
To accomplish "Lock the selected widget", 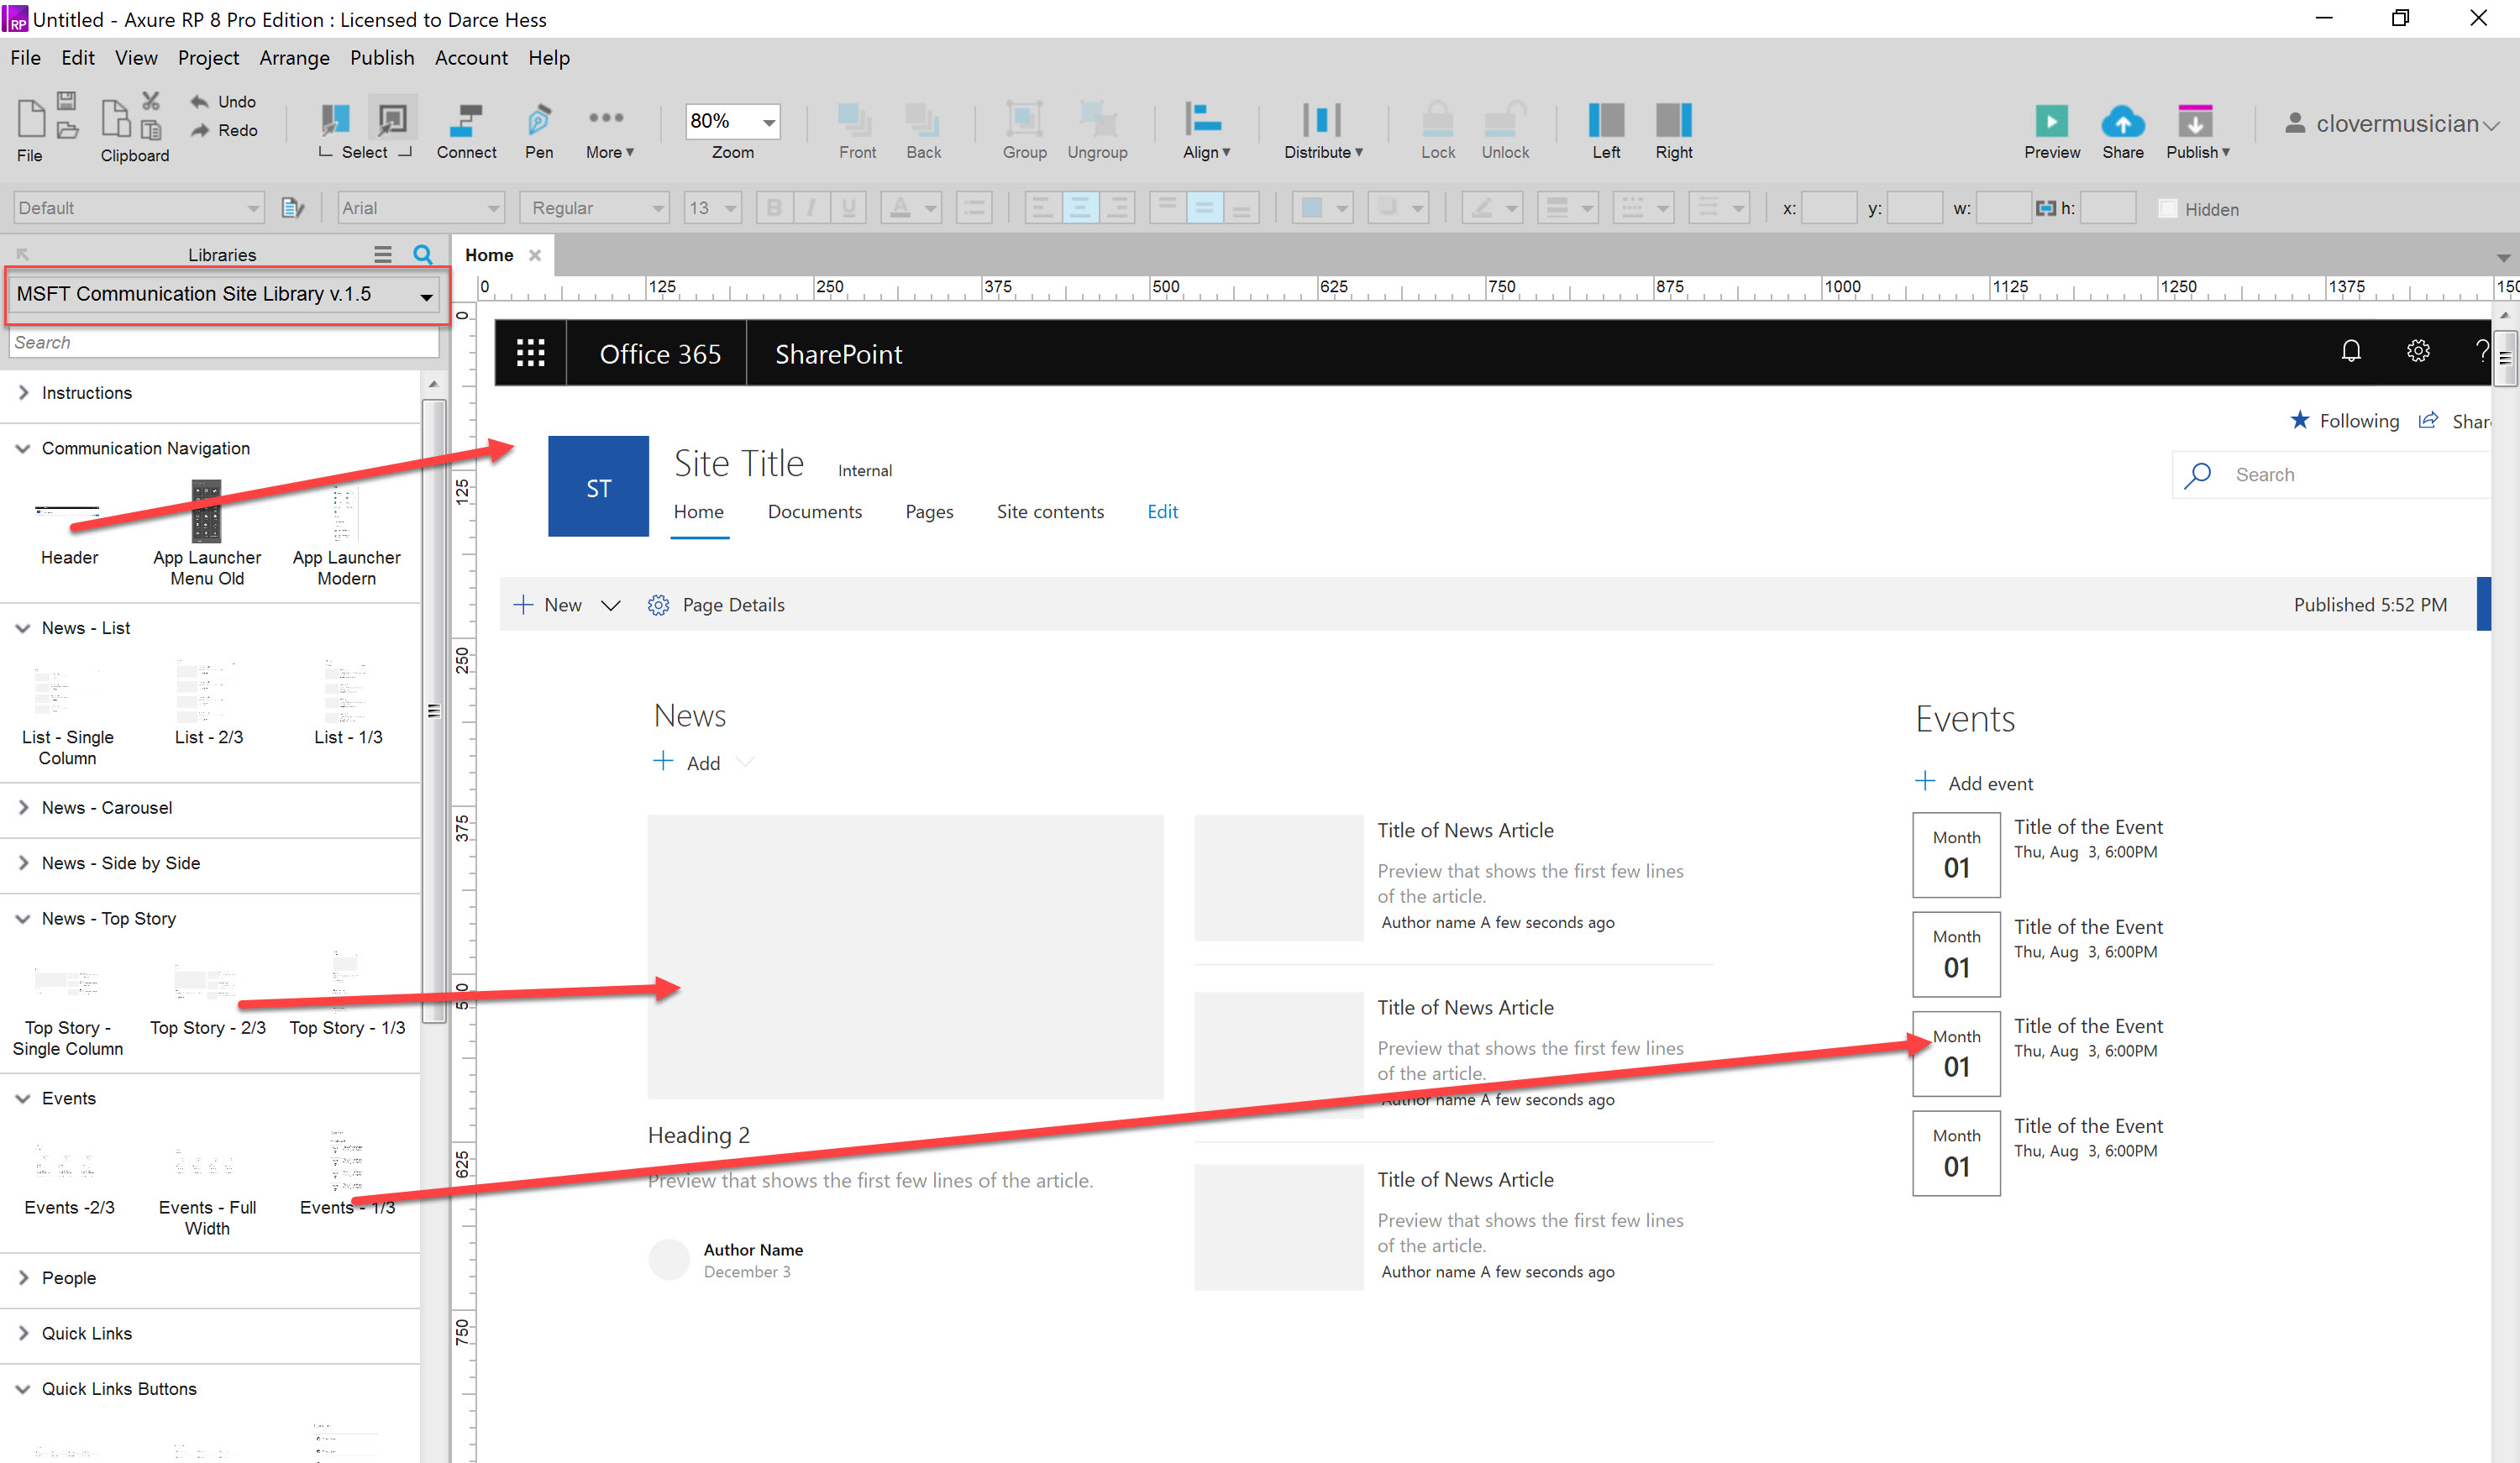I will [1437, 128].
